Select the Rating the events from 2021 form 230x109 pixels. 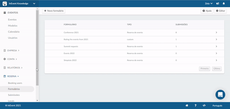(76, 39)
